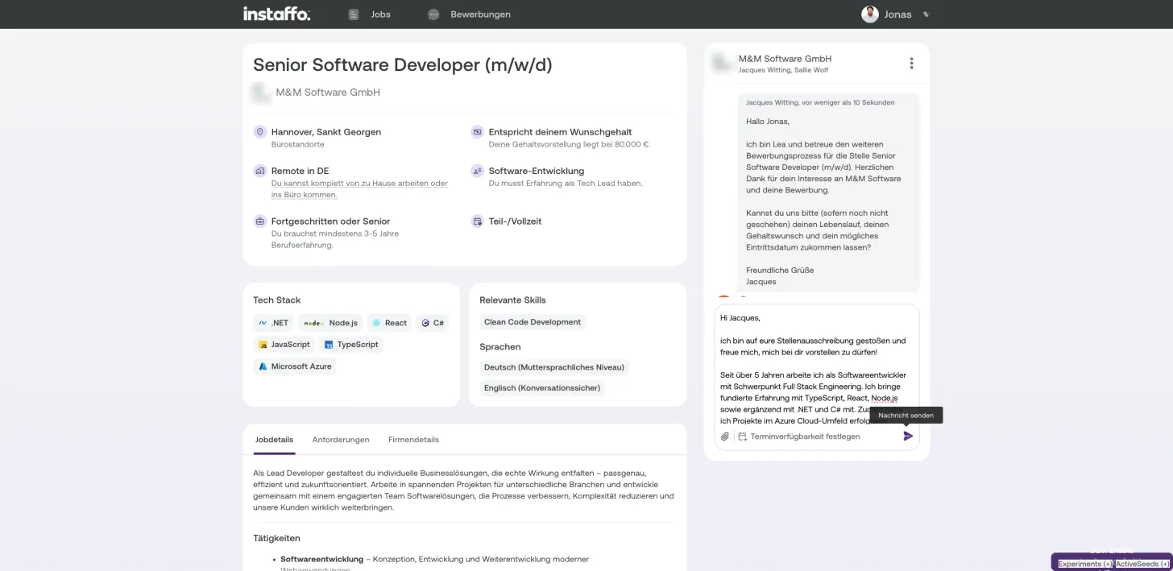Expand the Experiments (+) dev panel
The image size is (1173, 571).
[1085, 564]
